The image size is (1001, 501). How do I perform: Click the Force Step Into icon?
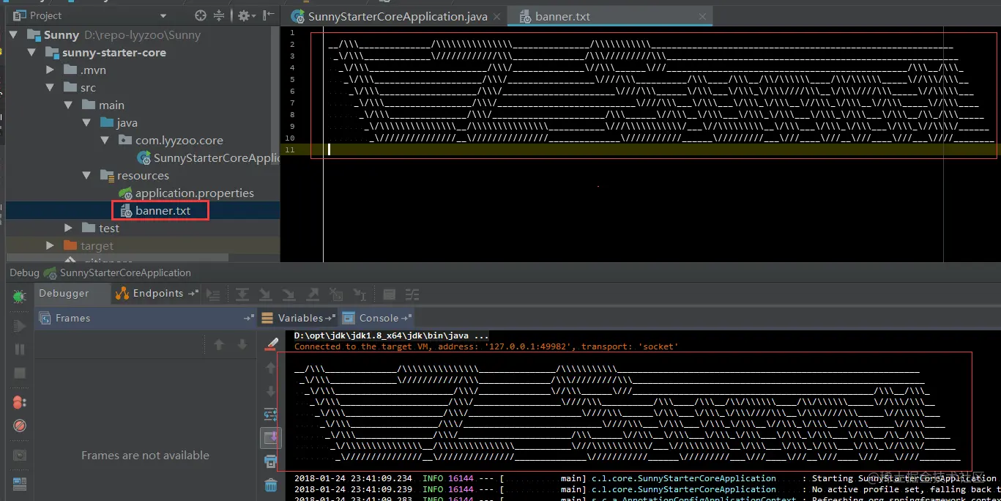[x=289, y=294]
